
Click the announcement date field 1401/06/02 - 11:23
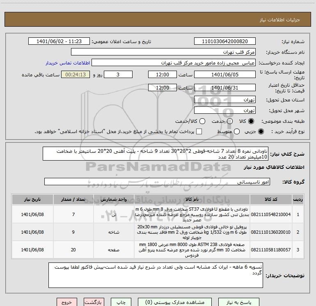[59, 41]
